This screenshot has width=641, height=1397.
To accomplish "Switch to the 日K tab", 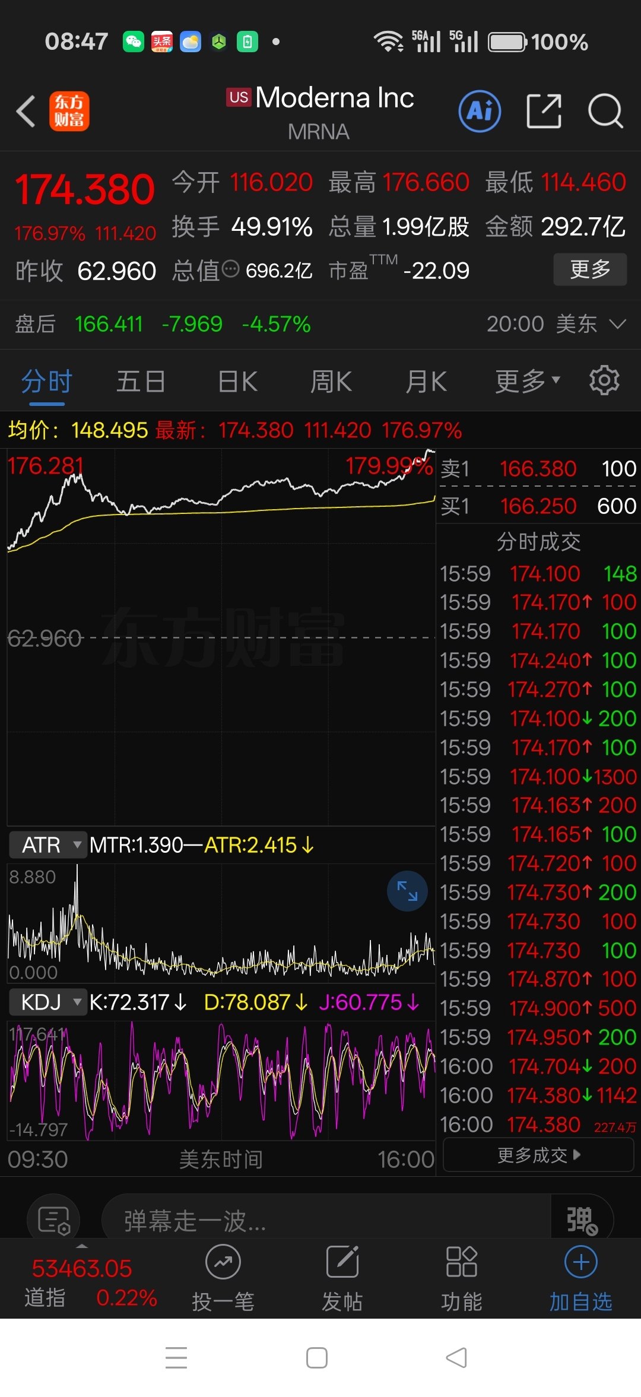I will pos(237,382).
